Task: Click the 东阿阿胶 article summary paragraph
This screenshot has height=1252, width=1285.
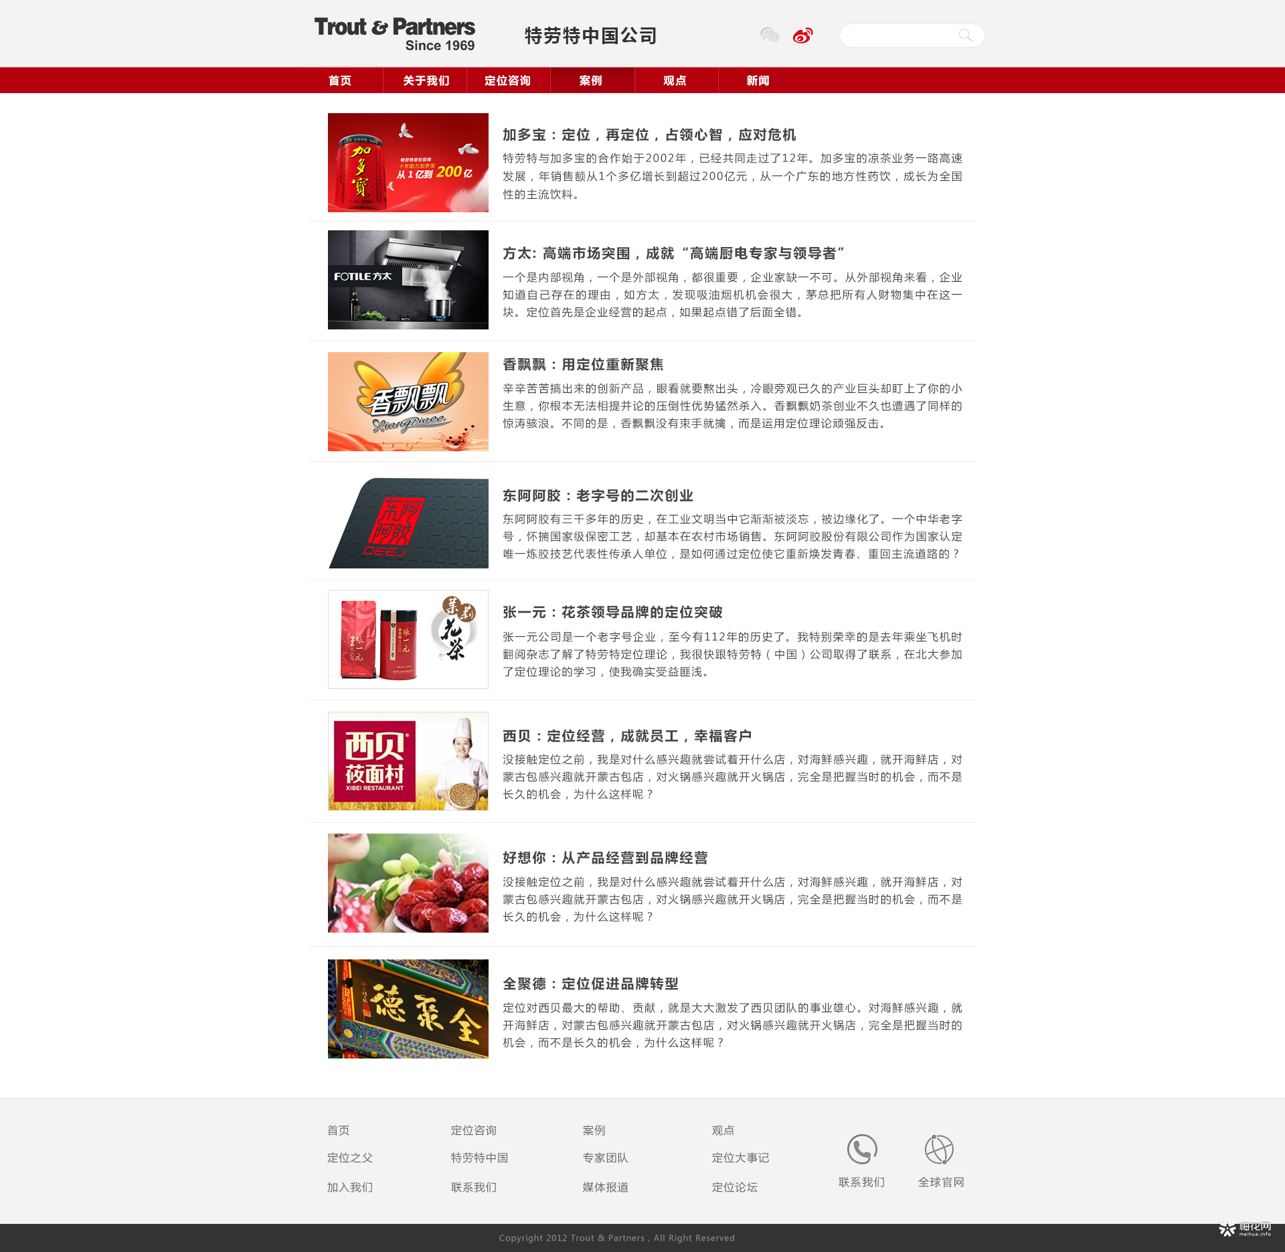Action: (733, 536)
